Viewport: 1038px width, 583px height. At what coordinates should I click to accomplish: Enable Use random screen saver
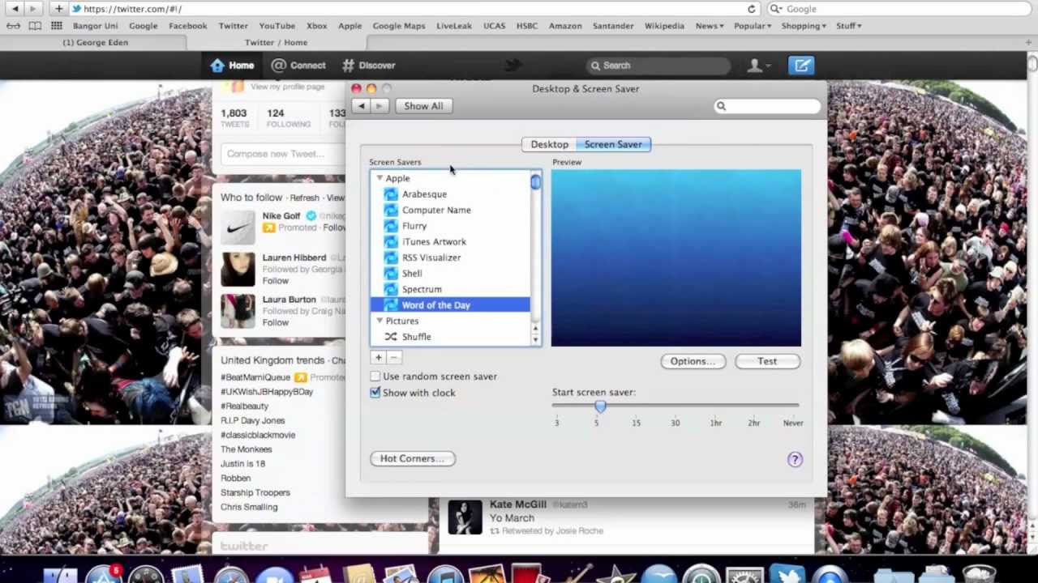(x=375, y=377)
